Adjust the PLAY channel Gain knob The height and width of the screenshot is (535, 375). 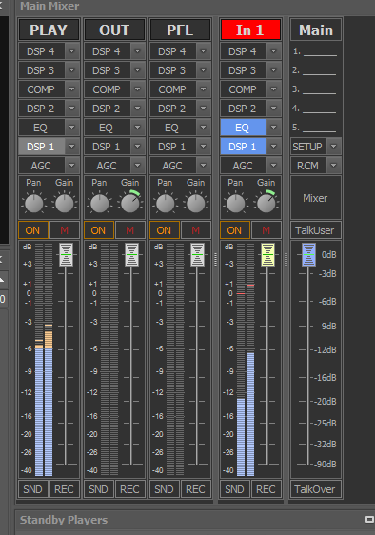(64, 204)
